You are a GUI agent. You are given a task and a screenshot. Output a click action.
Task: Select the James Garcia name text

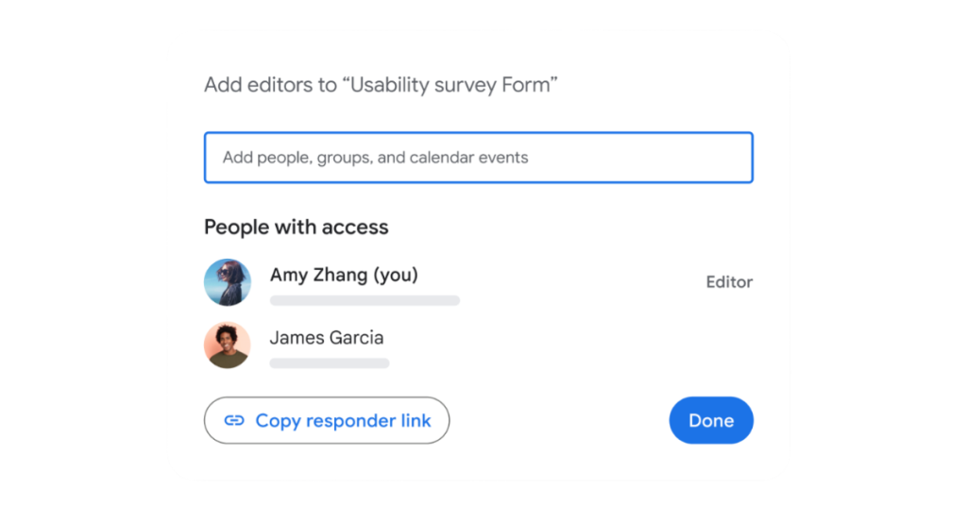click(326, 337)
